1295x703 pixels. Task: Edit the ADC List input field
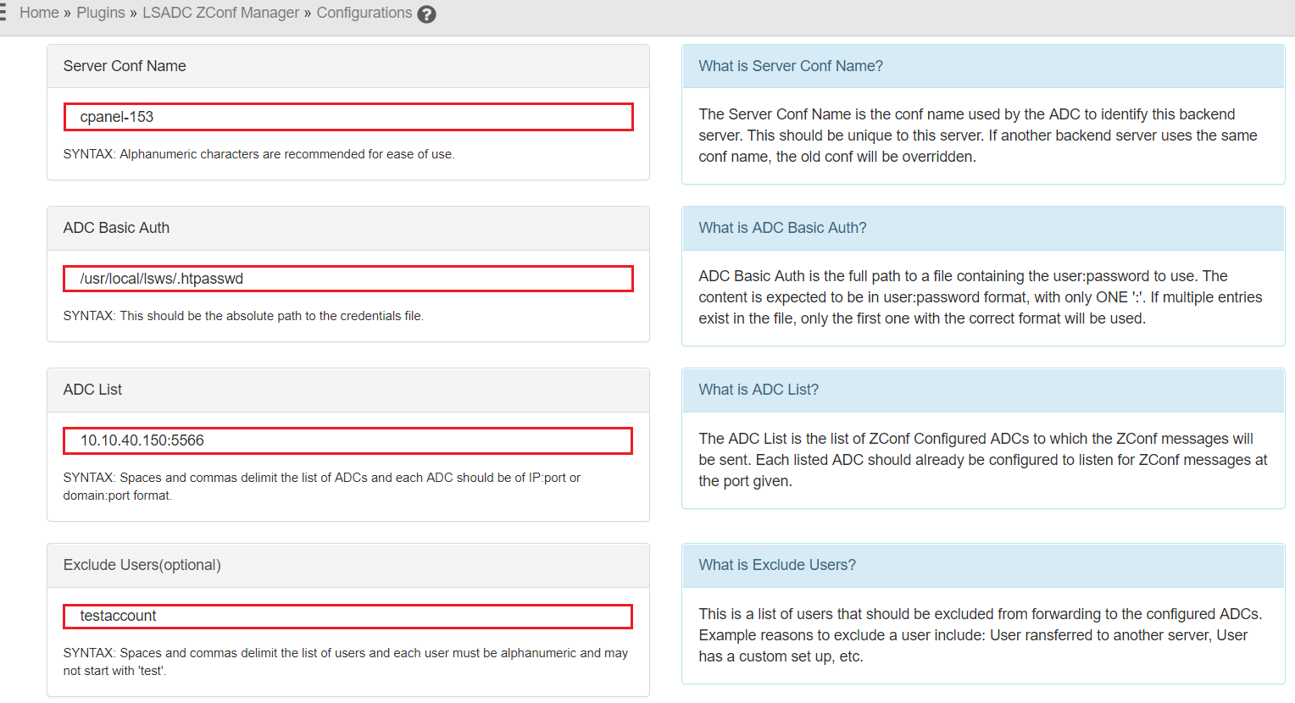tap(348, 440)
